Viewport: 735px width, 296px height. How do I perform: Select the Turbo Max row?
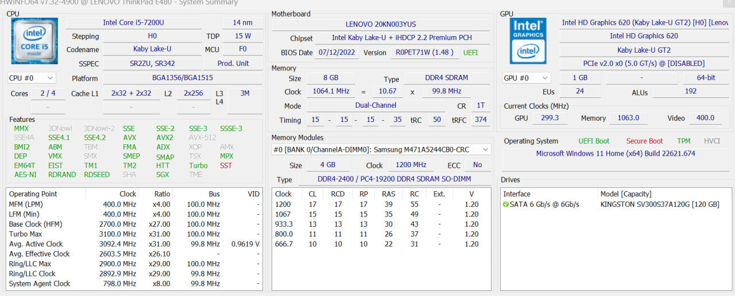pos(135,234)
